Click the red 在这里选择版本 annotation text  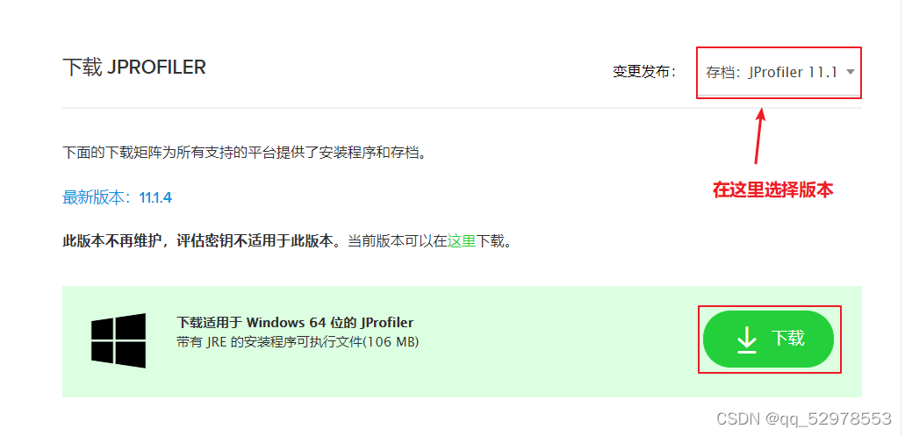772,190
